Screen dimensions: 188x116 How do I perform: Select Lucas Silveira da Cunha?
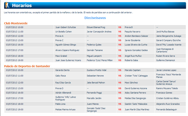tap(136, 45)
